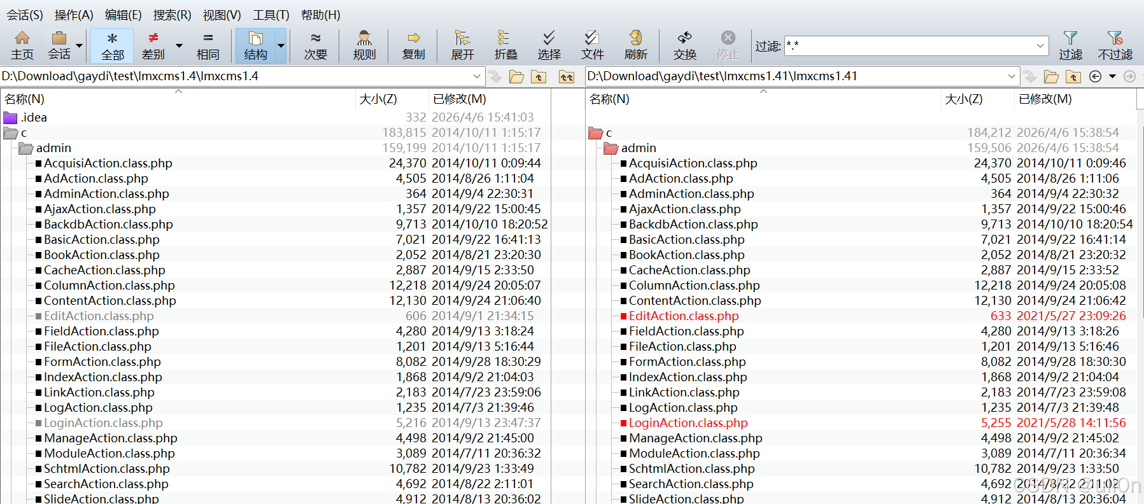Click the 交换 swap sides icon
The height and width of the screenshot is (504, 1144).
(685, 46)
